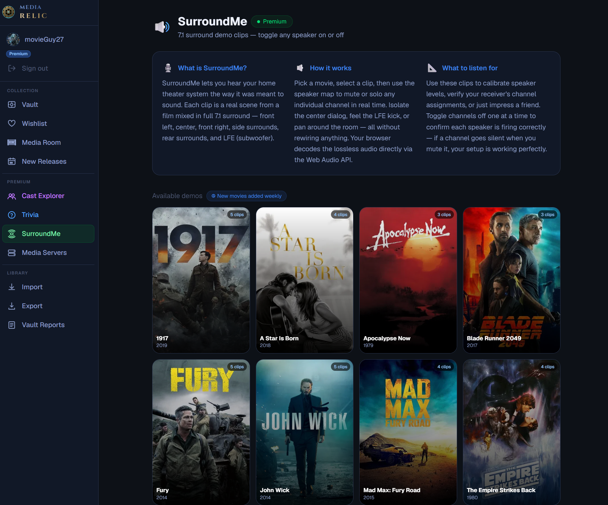Click the New movies added weekly pill
The image size is (608, 505).
247,196
